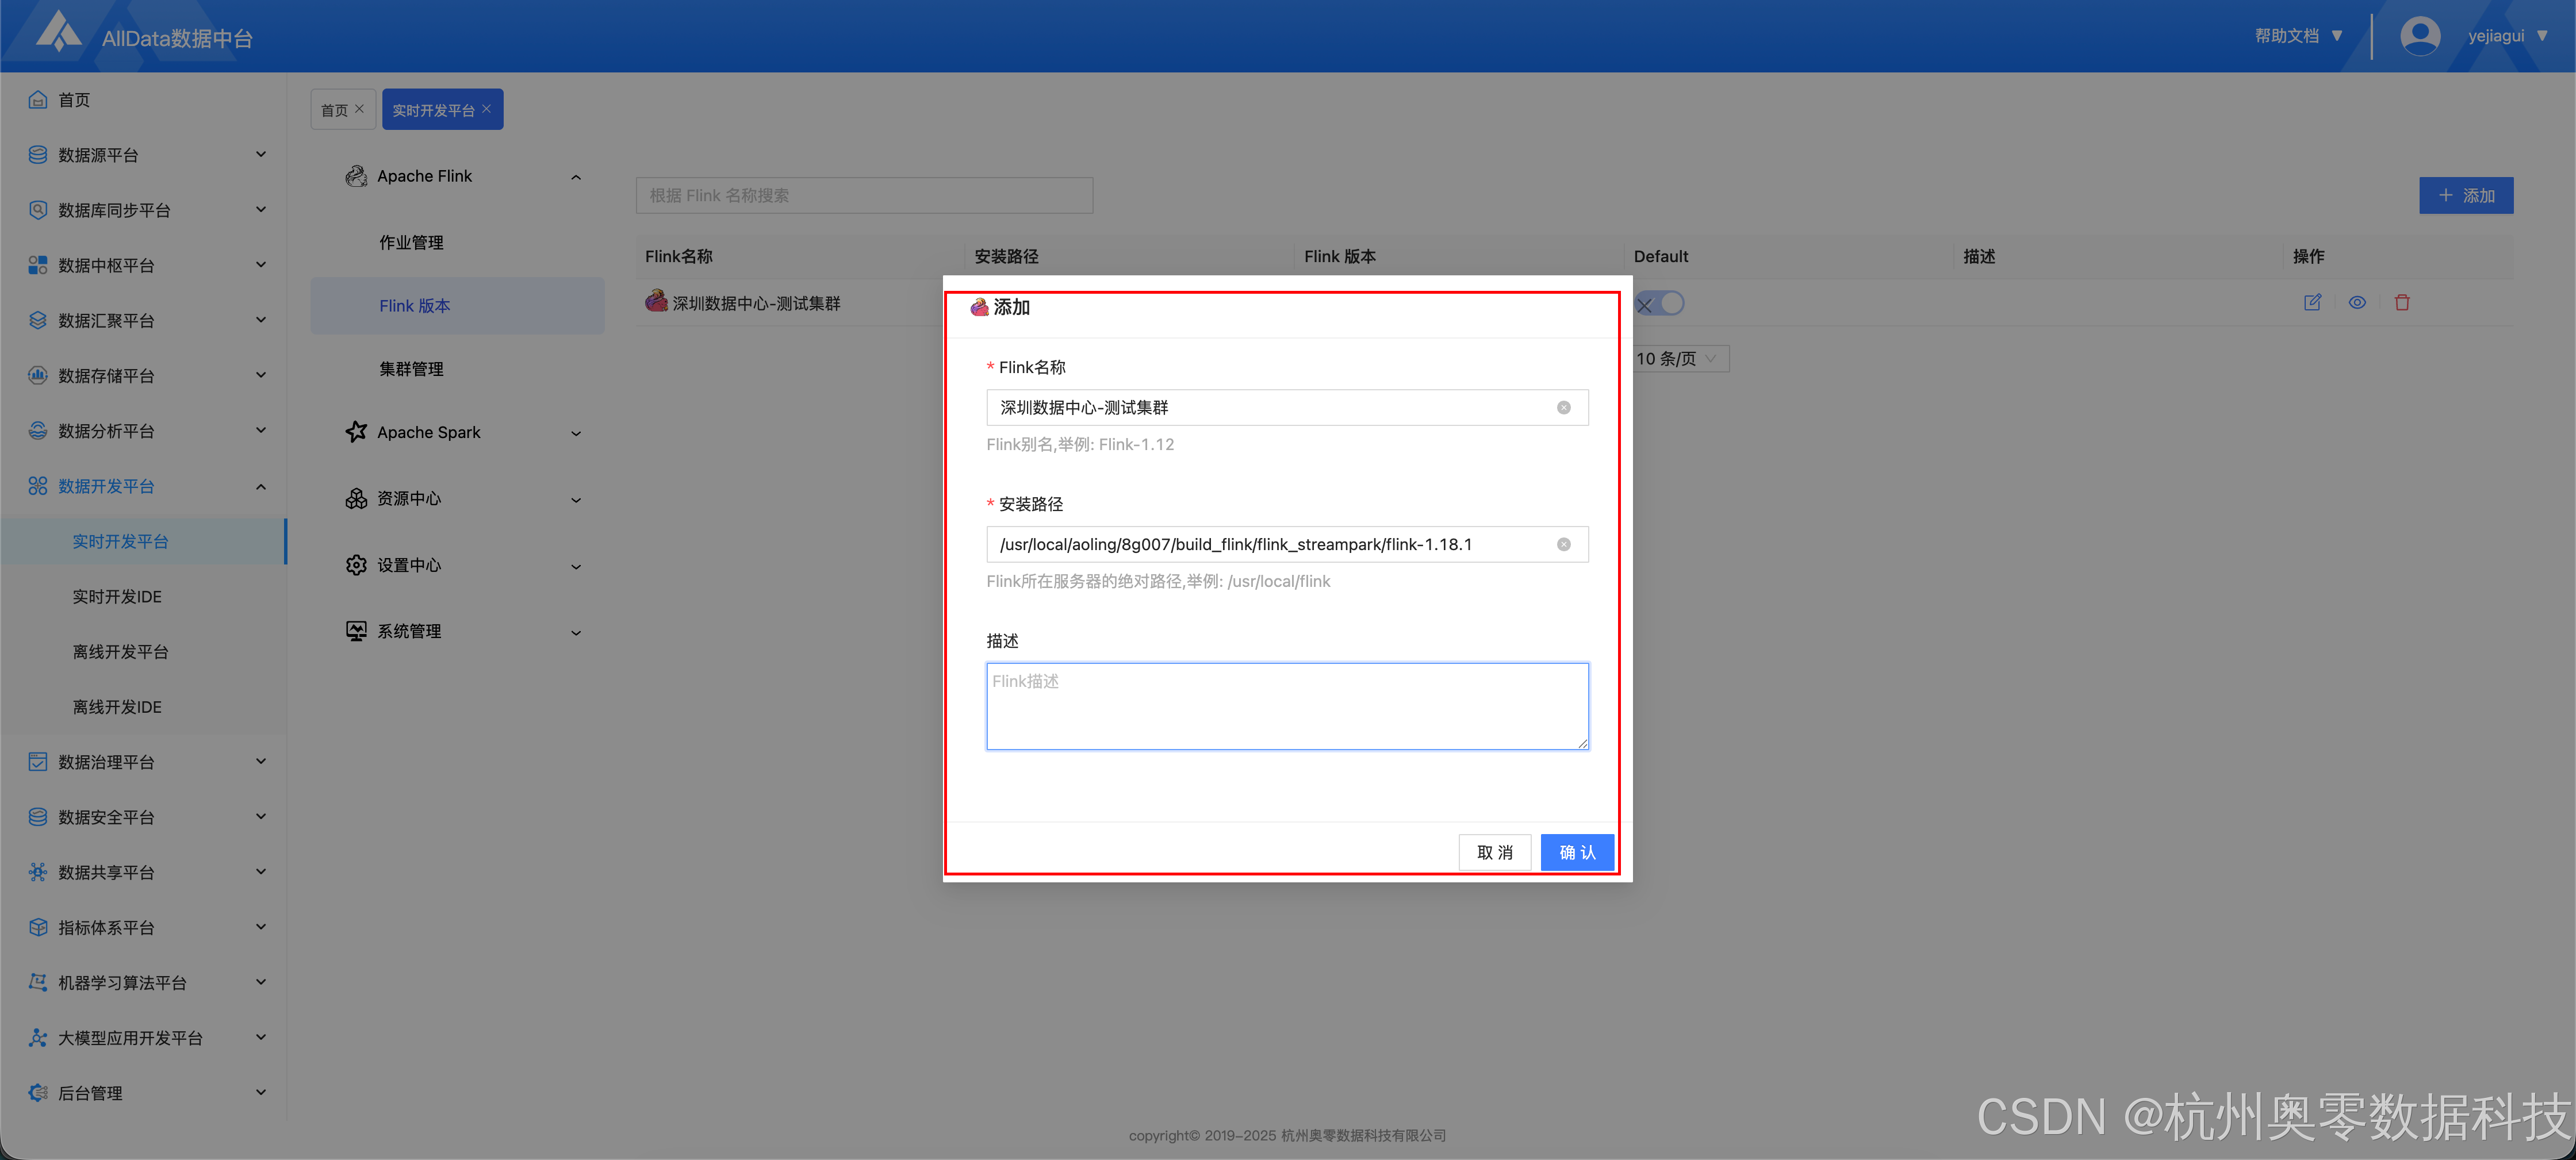2576x1160 pixels.
Task: Click the red trash delete icon
Action: [2402, 302]
